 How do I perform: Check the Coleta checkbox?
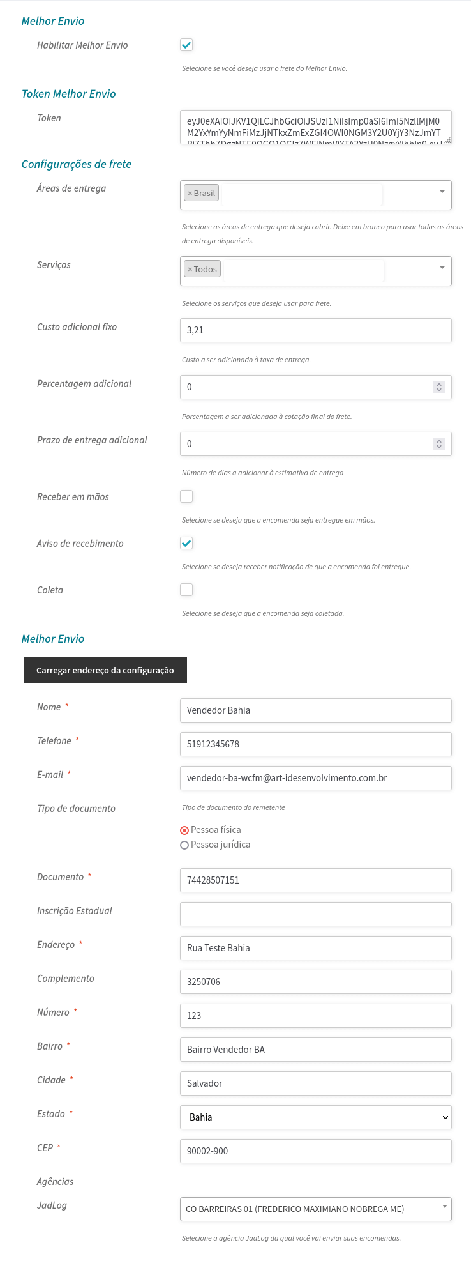[186, 590]
